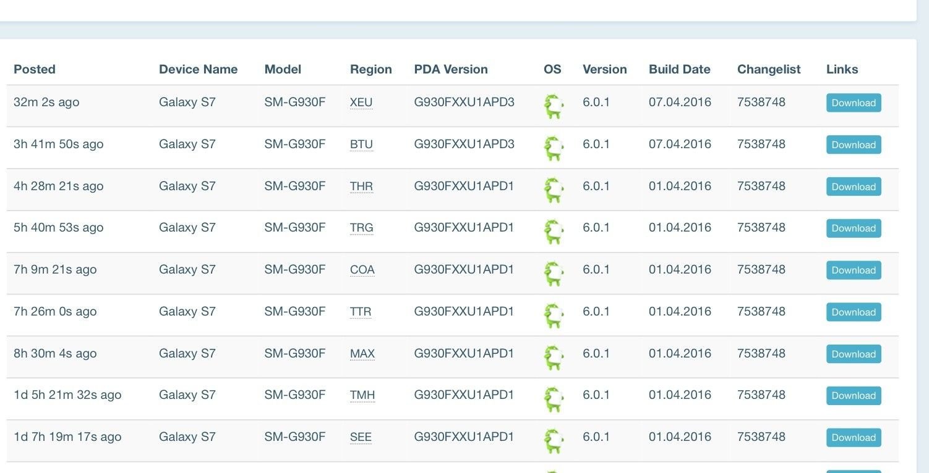Image resolution: width=929 pixels, height=473 pixels.
Task: Click SM-G930F model in the TTR row
Action: (295, 311)
